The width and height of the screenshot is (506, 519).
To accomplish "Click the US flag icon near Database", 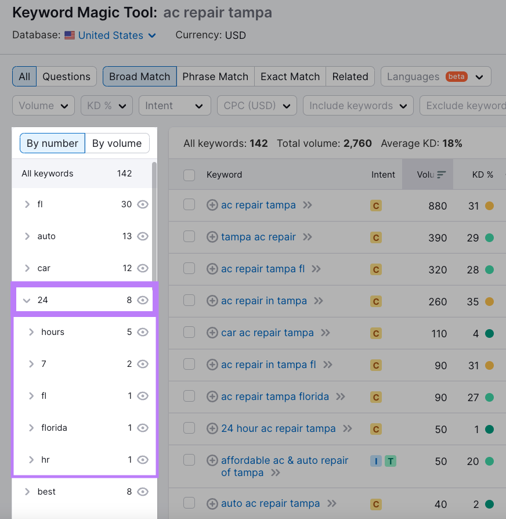I will click(69, 35).
